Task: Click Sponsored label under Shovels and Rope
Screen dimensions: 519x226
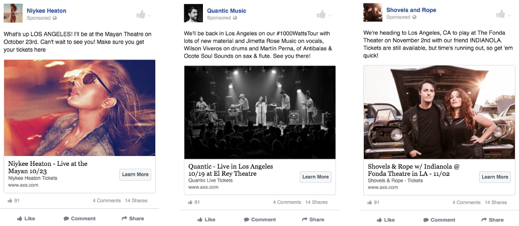Action: pos(399,18)
